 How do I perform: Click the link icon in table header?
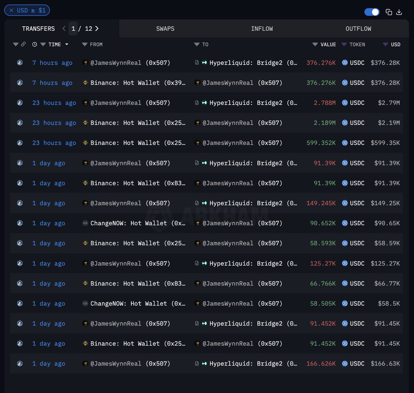tap(23, 44)
